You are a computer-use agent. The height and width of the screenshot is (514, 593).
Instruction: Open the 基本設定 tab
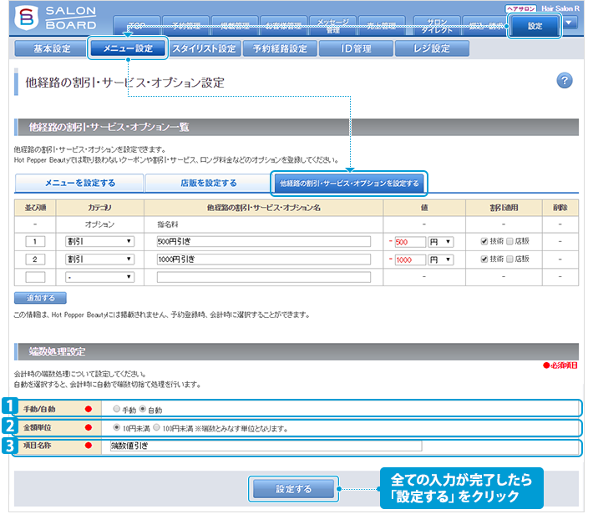[x=52, y=48]
